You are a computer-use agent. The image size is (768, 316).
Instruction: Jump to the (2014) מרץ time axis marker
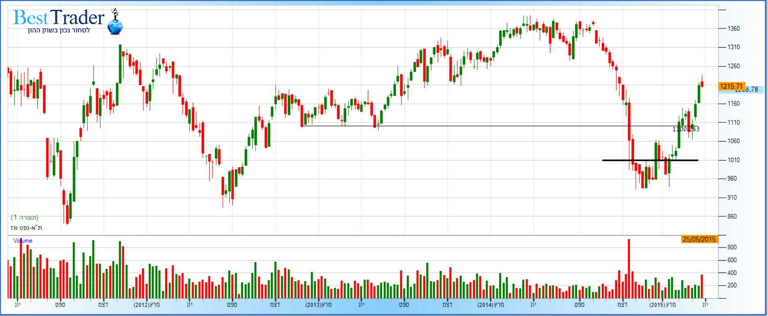point(491,305)
